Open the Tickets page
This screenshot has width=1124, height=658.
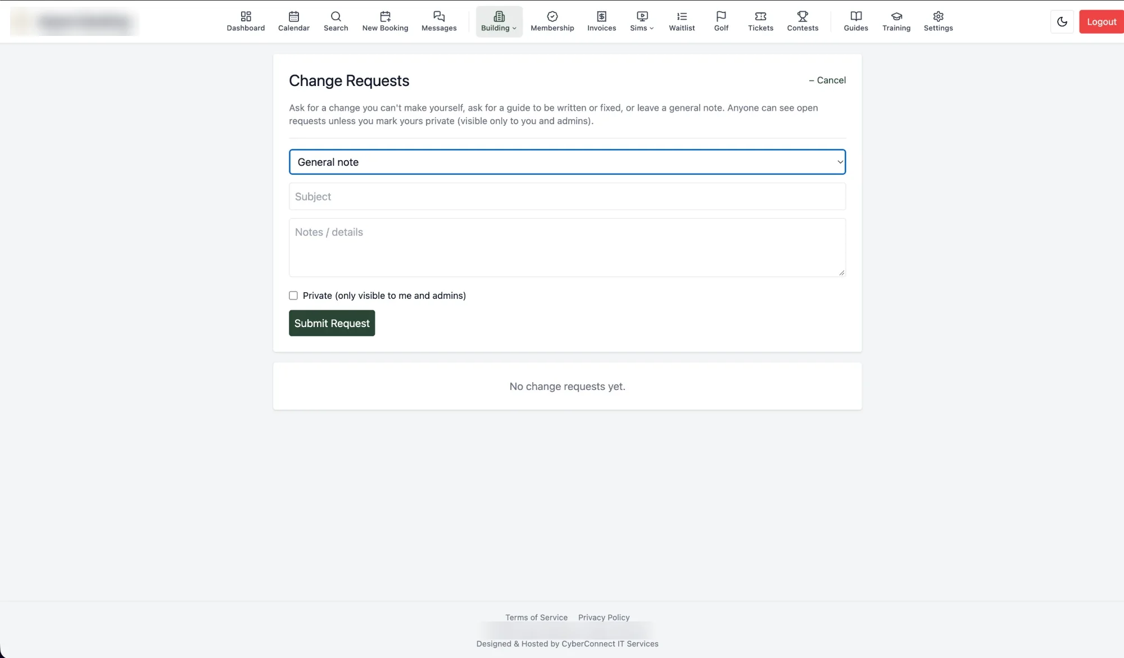point(760,21)
